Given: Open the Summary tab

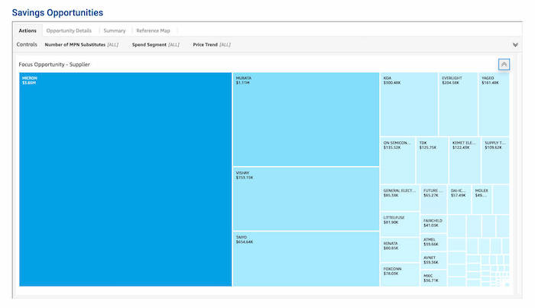Looking at the screenshot, I should point(115,31).
